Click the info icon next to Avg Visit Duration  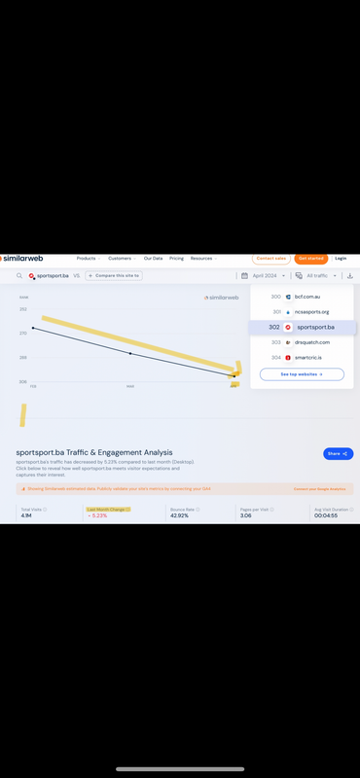click(351, 510)
